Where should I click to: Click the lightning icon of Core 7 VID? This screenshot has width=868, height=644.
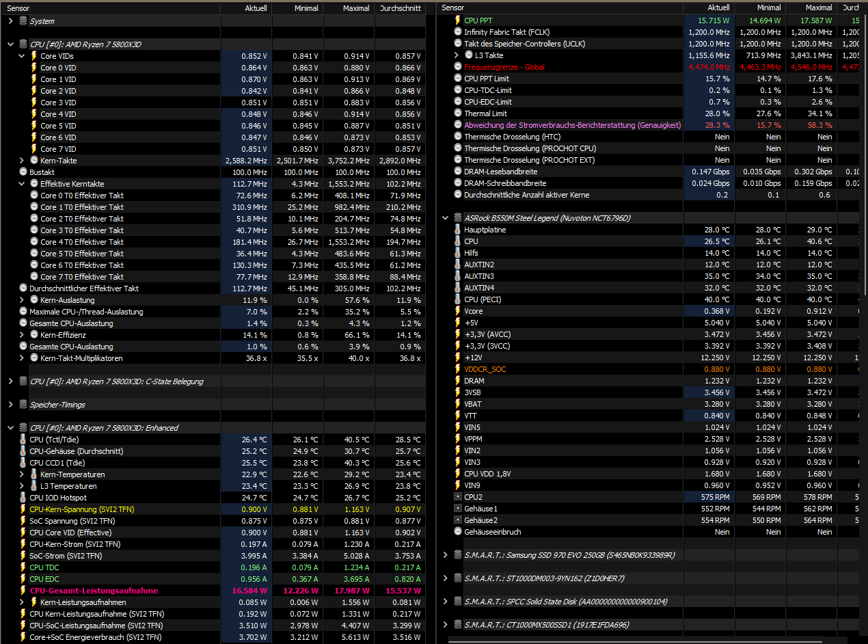pyautogui.click(x=34, y=149)
